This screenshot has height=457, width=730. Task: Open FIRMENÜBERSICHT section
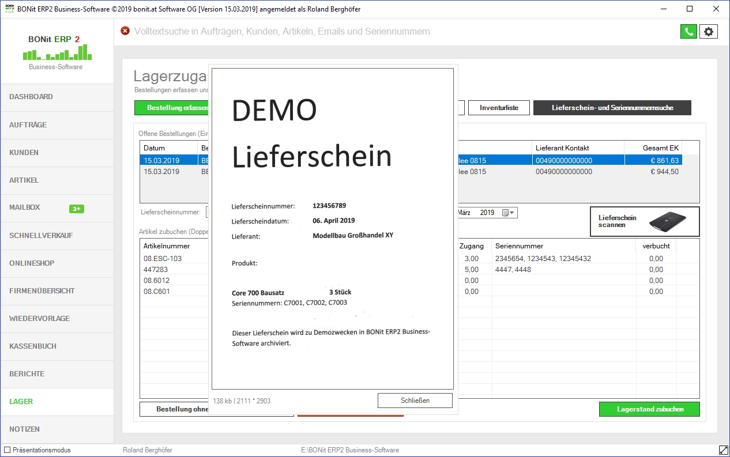coord(57,291)
